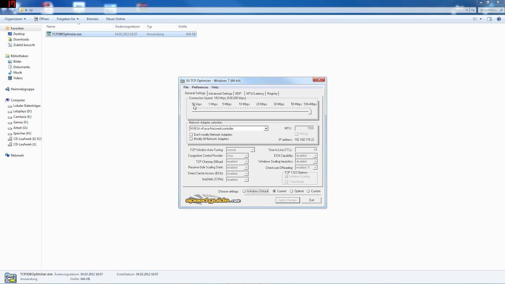
Task: Click speedguide.net logo link
Action: [213, 200]
